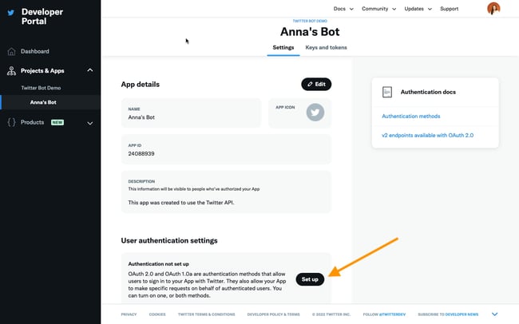This screenshot has width=519, height=324.
Task: Open Dashboard from the sidebar
Action: [34, 51]
